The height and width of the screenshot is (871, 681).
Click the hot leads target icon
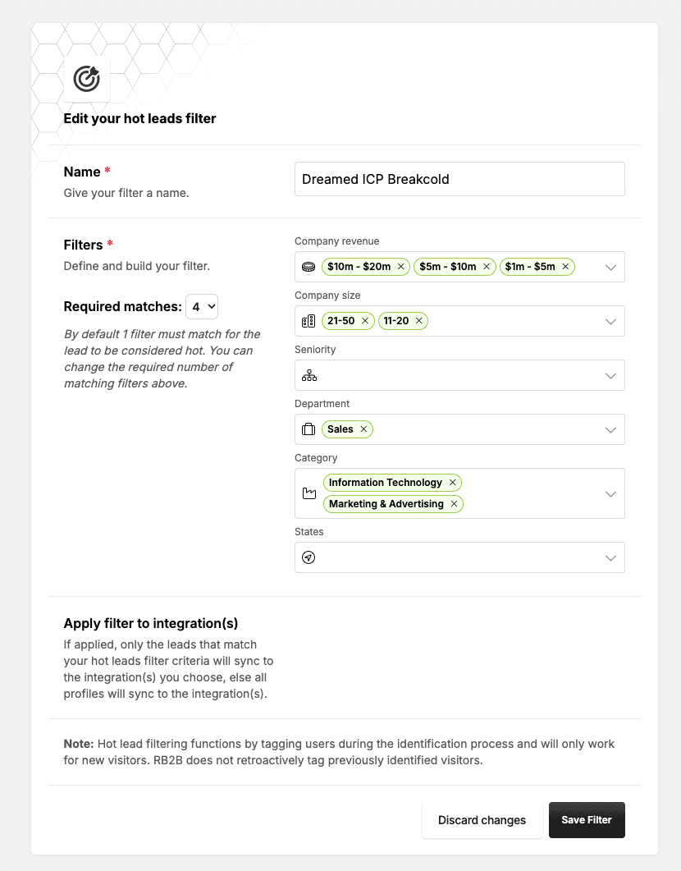coord(86,78)
